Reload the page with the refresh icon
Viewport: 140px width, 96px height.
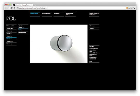coord(12,8)
